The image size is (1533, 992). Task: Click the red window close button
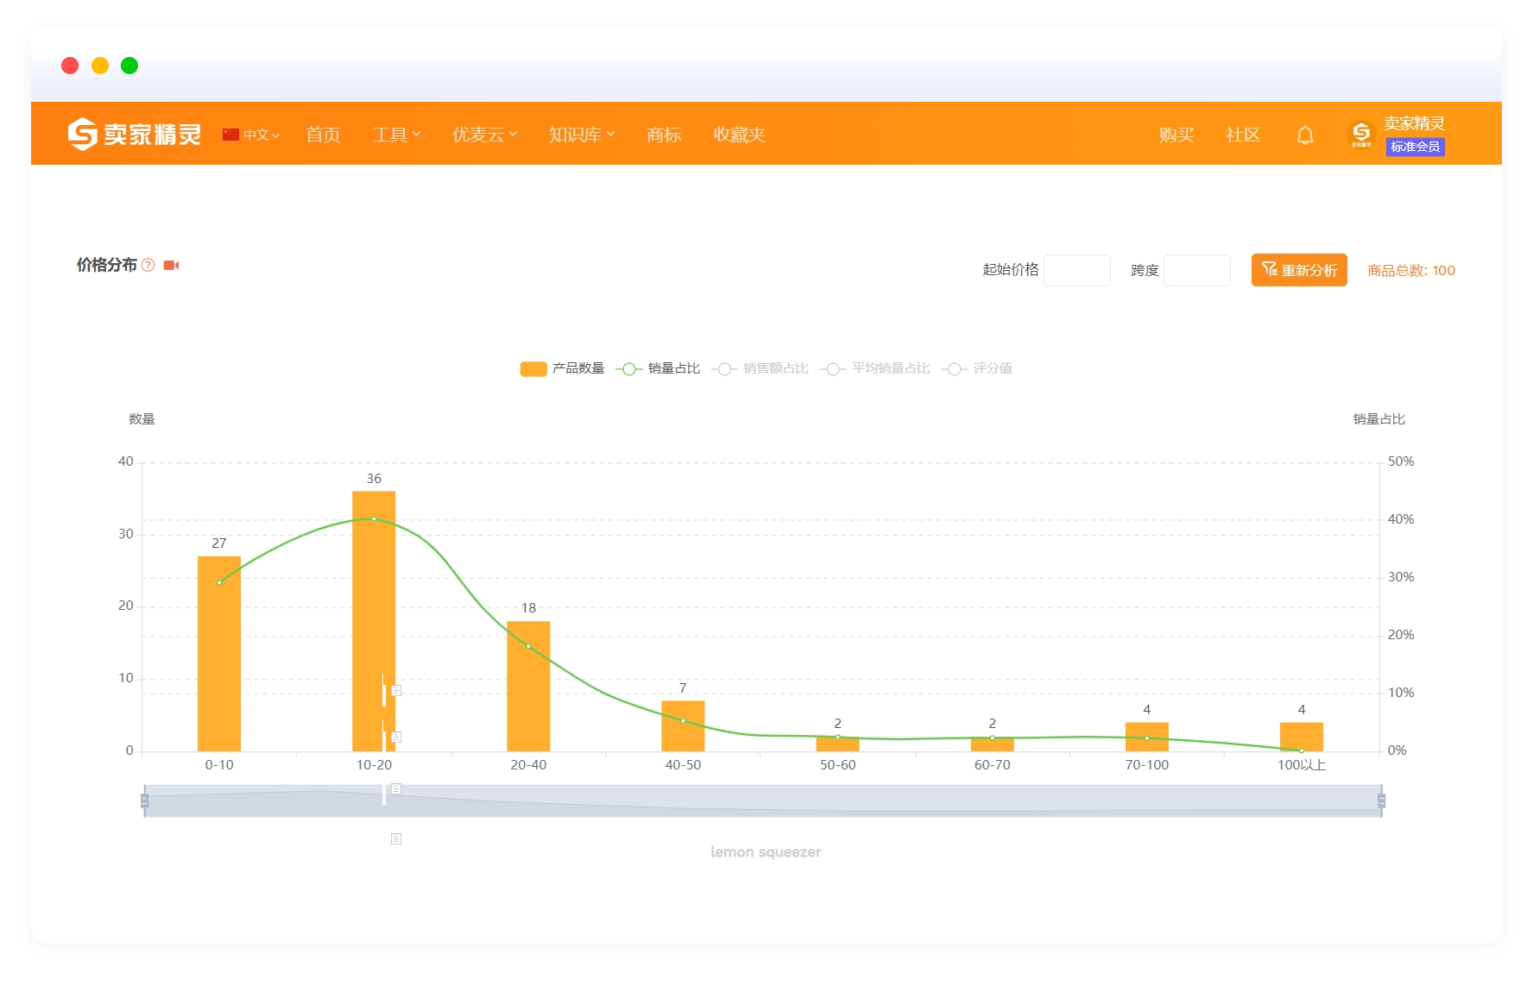[x=70, y=66]
